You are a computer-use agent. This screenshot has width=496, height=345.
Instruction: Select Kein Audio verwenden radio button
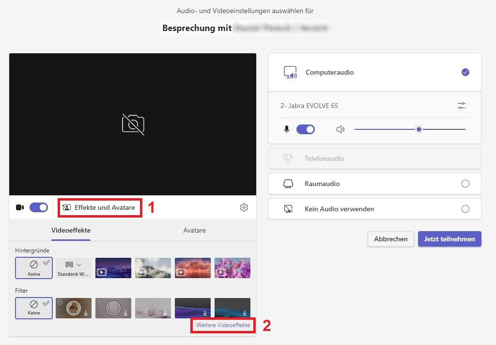point(465,209)
